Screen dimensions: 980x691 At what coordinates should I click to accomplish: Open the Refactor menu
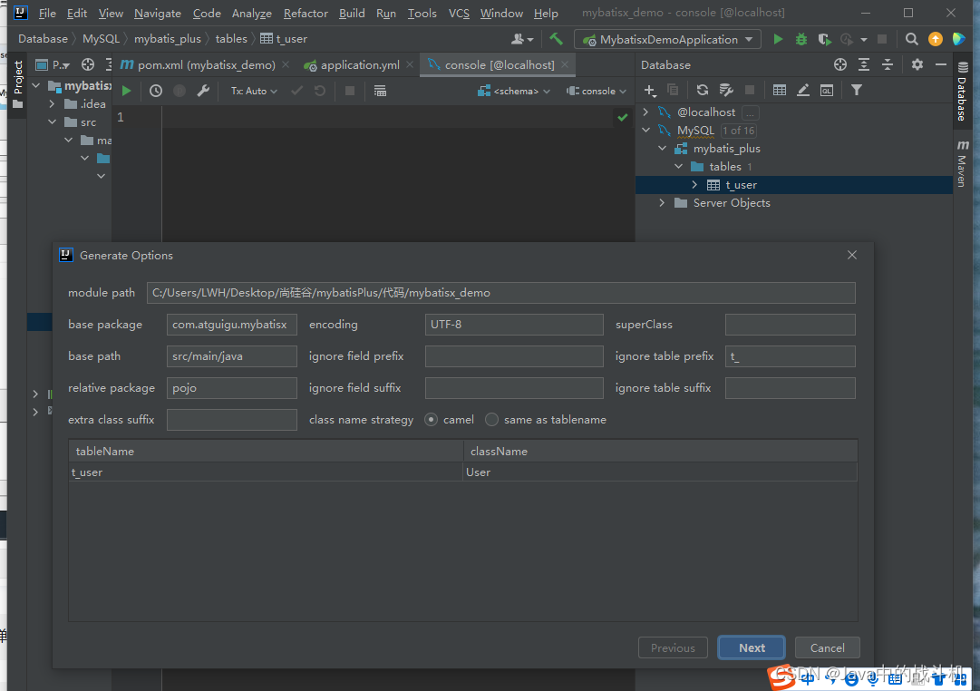click(x=306, y=13)
